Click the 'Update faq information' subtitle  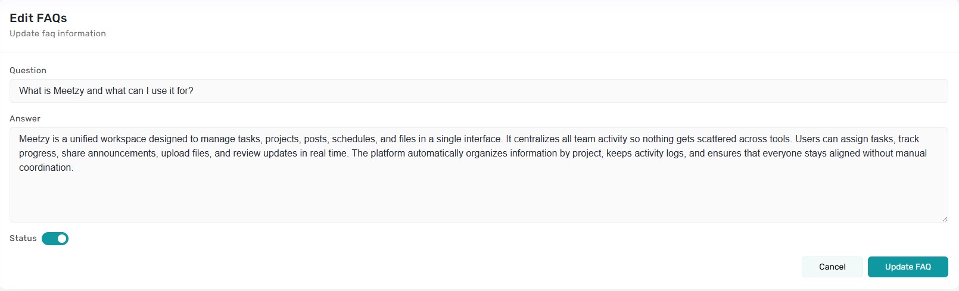click(x=58, y=33)
